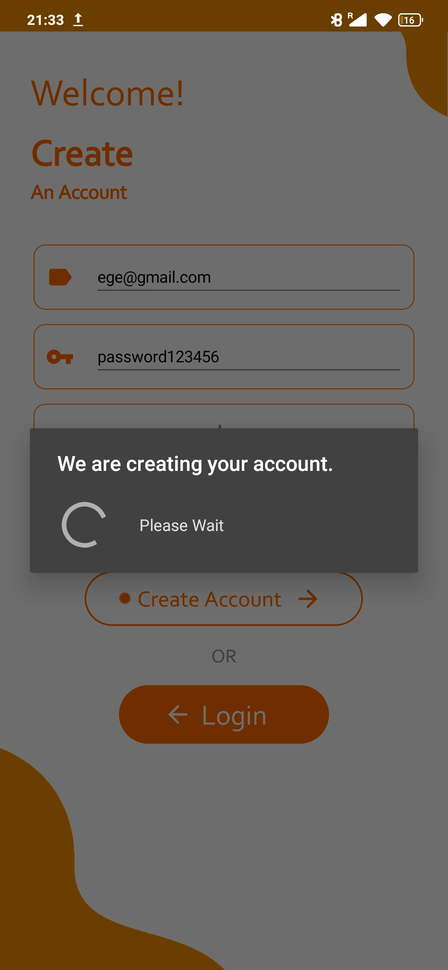Tap the clock showing 21:33

click(x=45, y=20)
